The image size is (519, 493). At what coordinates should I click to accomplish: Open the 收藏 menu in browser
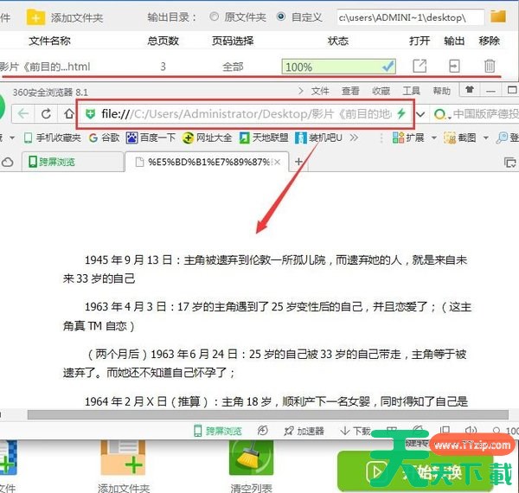coord(381,91)
